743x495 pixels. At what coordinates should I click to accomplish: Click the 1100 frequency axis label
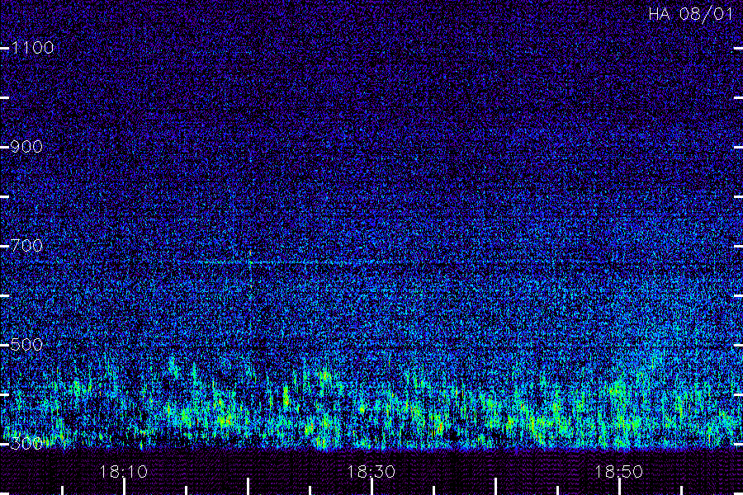click(x=33, y=47)
